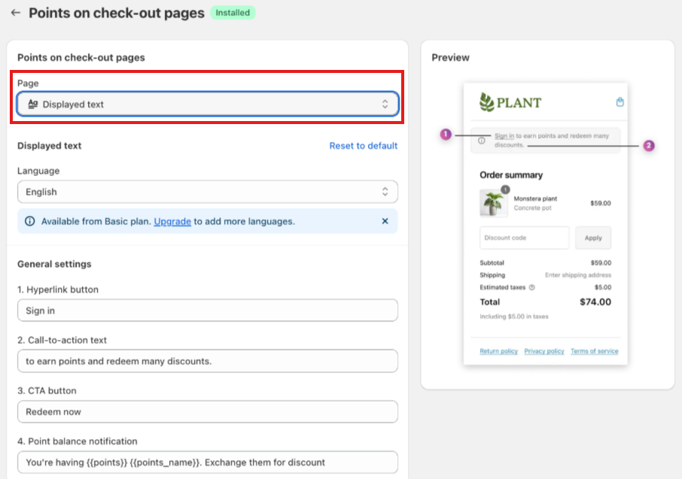
Task: Click the Apply button in preview
Action: click(x=593, y=238)
